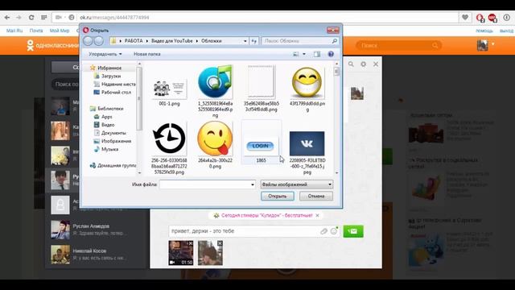Click the file name input field
The width and height of the screenshot is (515, 290).
coord(204,184)
